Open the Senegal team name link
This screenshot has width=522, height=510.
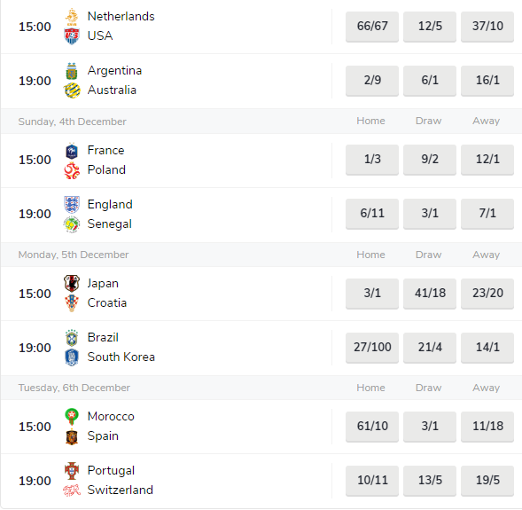110,224
